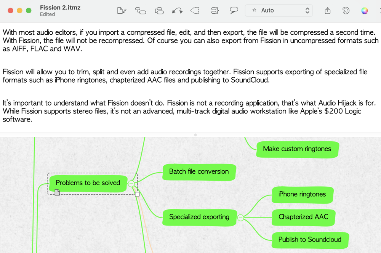
Task: Collapse the Specialized exporting branch
Action: pyautogui.click(x=240, y=218)
